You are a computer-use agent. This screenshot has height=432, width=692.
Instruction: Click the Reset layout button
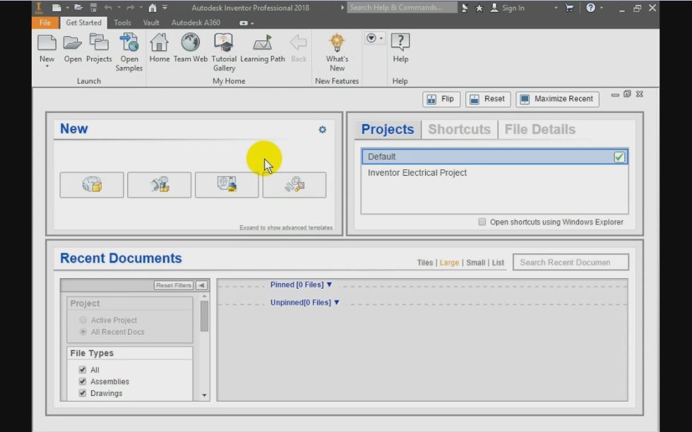(x=488, y=99)
